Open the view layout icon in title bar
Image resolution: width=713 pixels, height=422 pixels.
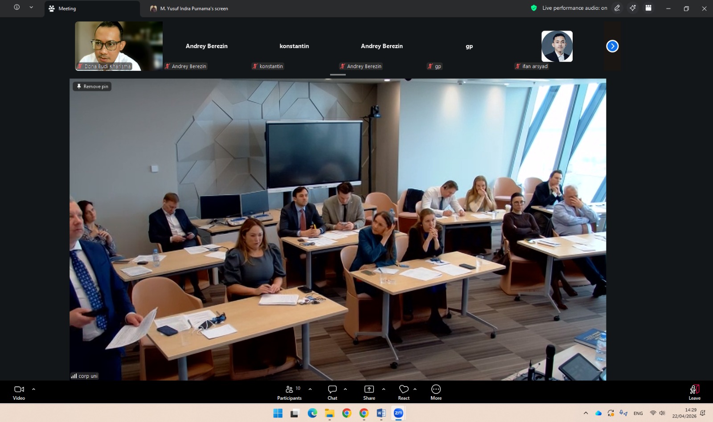[648, 8]
